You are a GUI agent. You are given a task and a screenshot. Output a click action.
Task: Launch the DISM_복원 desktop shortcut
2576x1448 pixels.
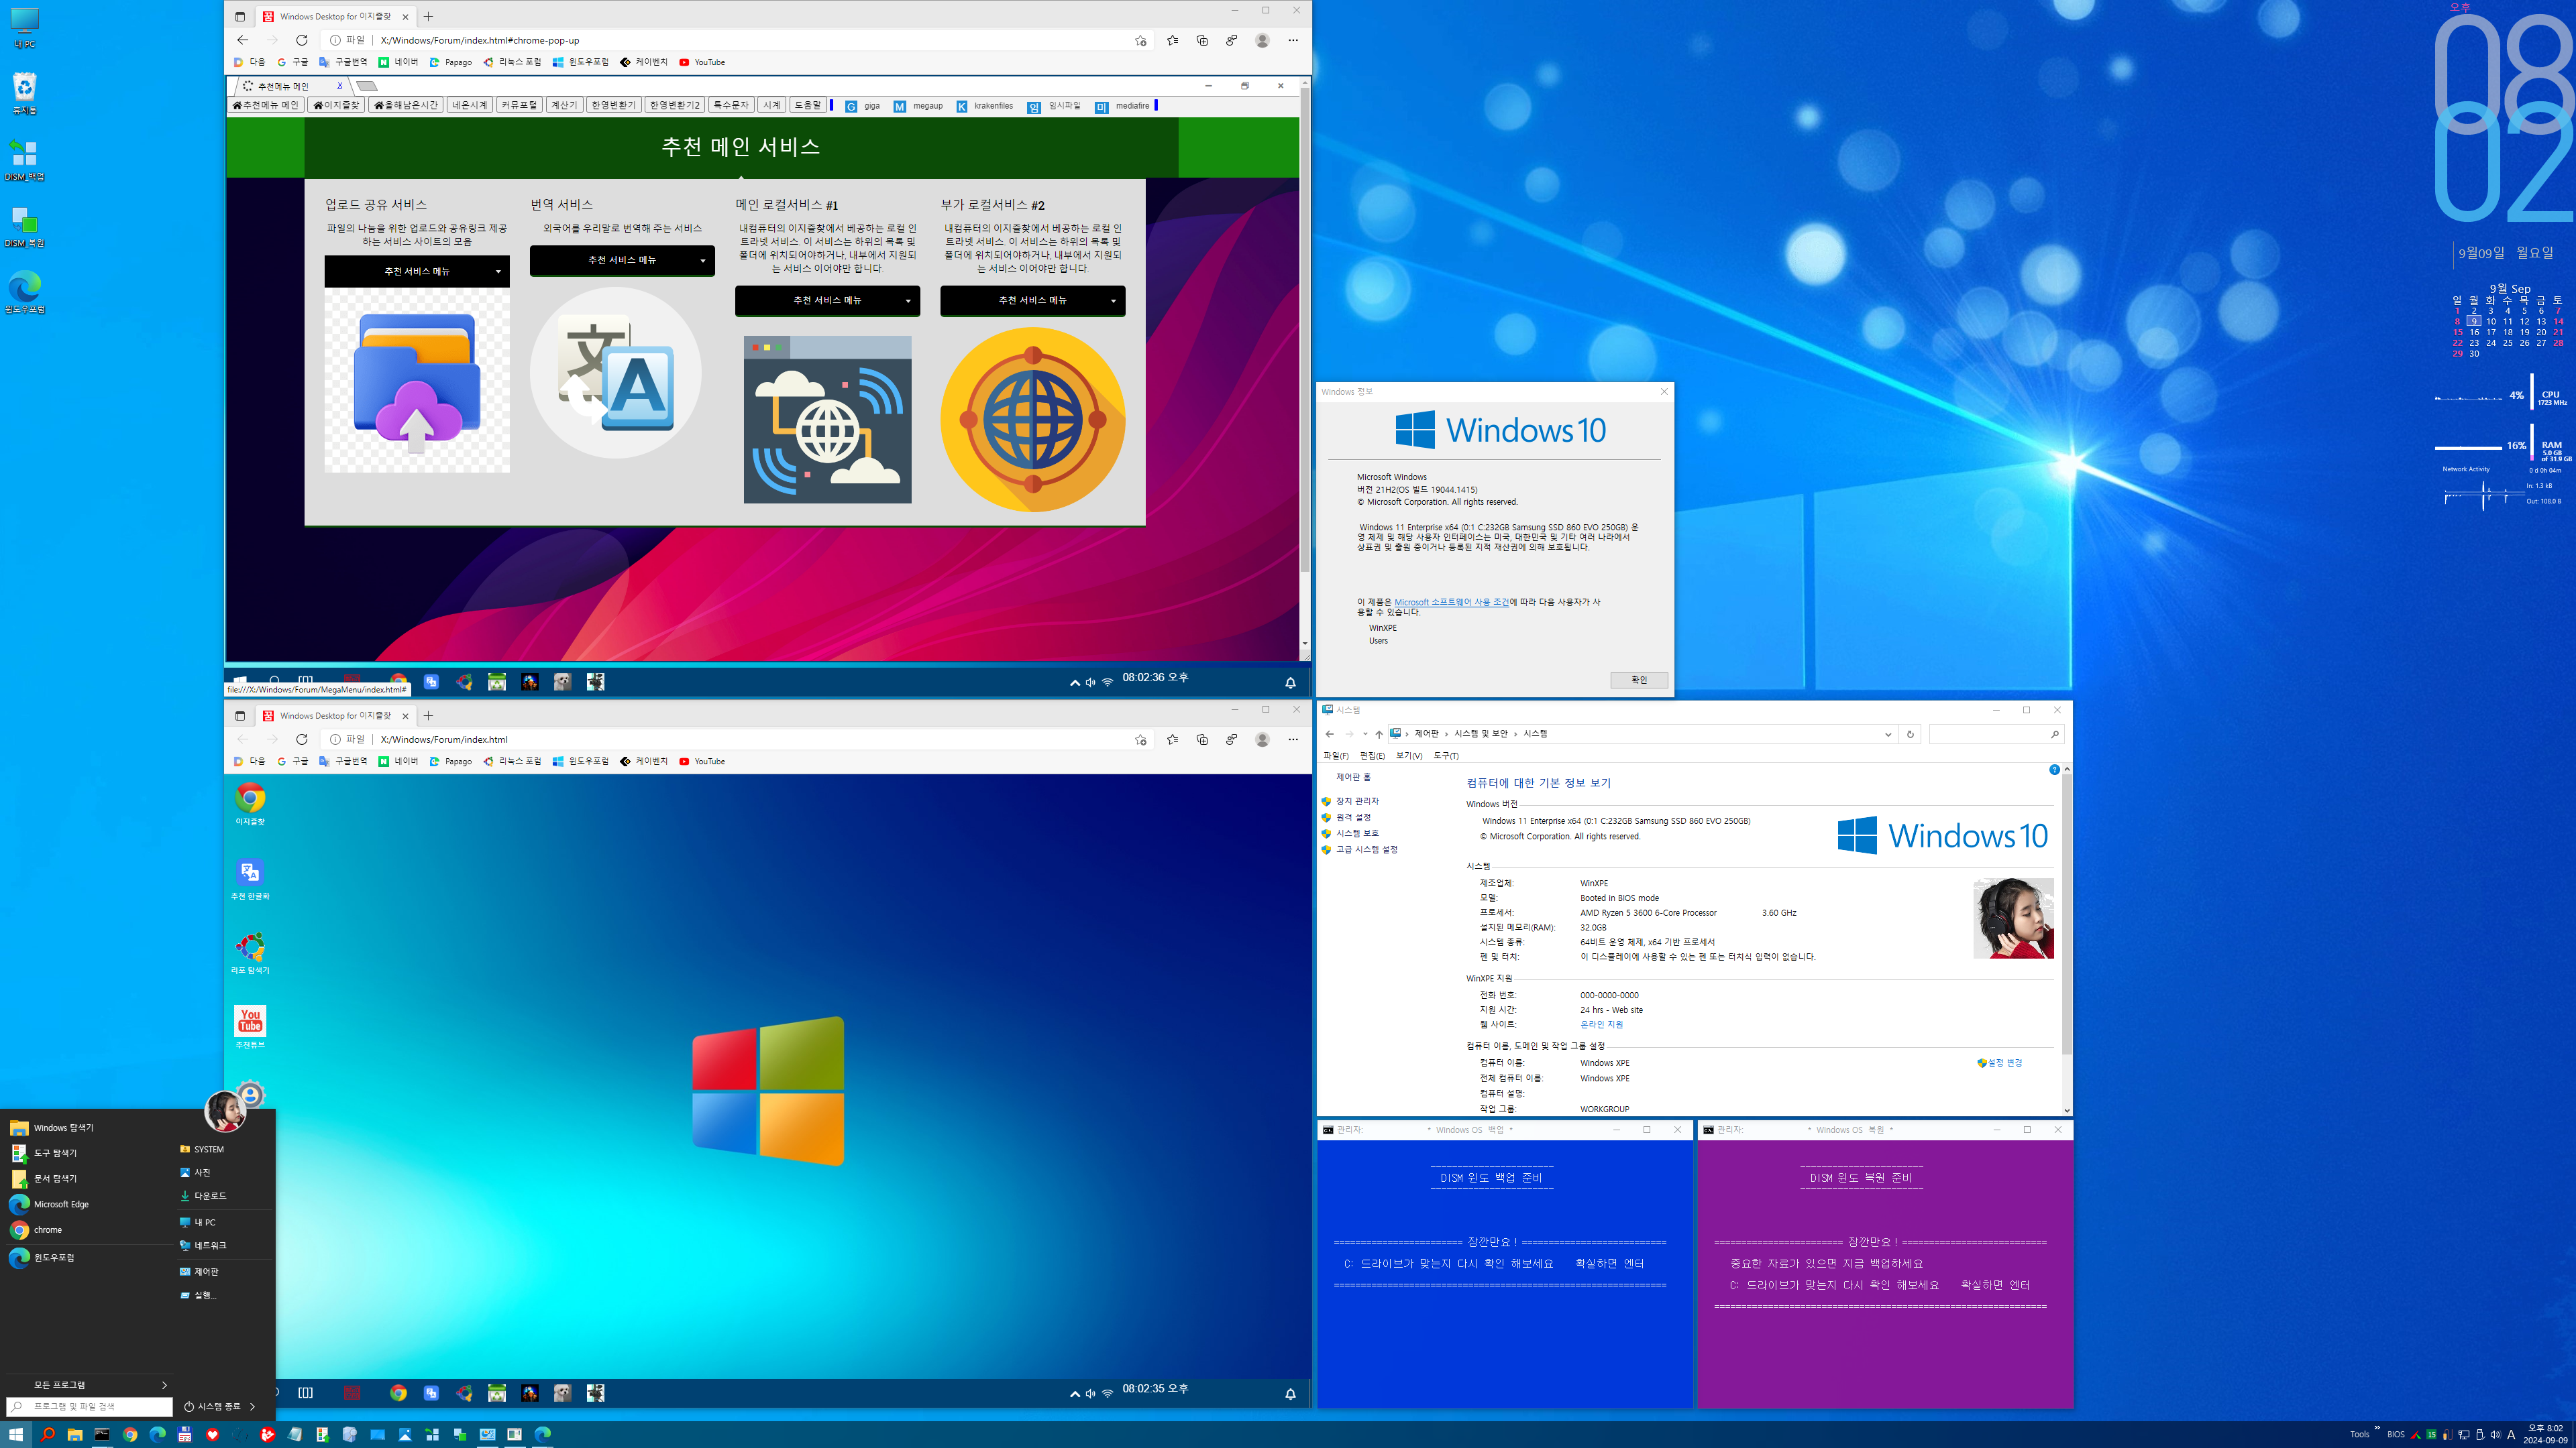(x=25, y=226)
